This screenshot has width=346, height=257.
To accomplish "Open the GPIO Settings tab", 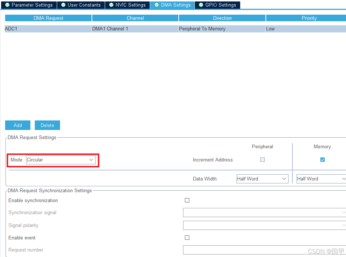I will point(217,5).
